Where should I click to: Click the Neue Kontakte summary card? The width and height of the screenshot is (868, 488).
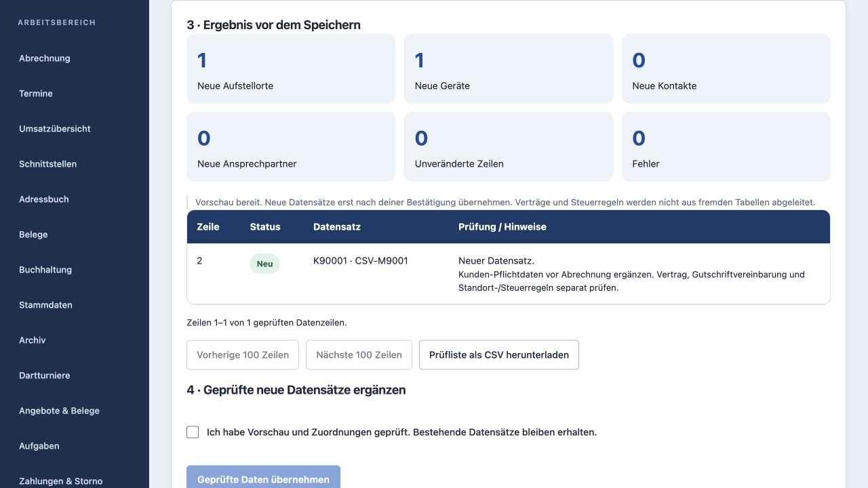click(x=726, y=68)
